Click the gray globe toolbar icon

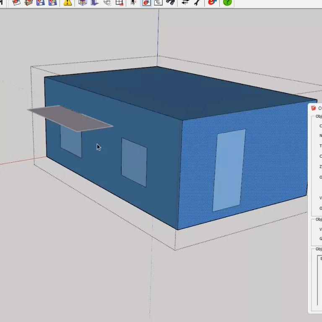[107, 2]
